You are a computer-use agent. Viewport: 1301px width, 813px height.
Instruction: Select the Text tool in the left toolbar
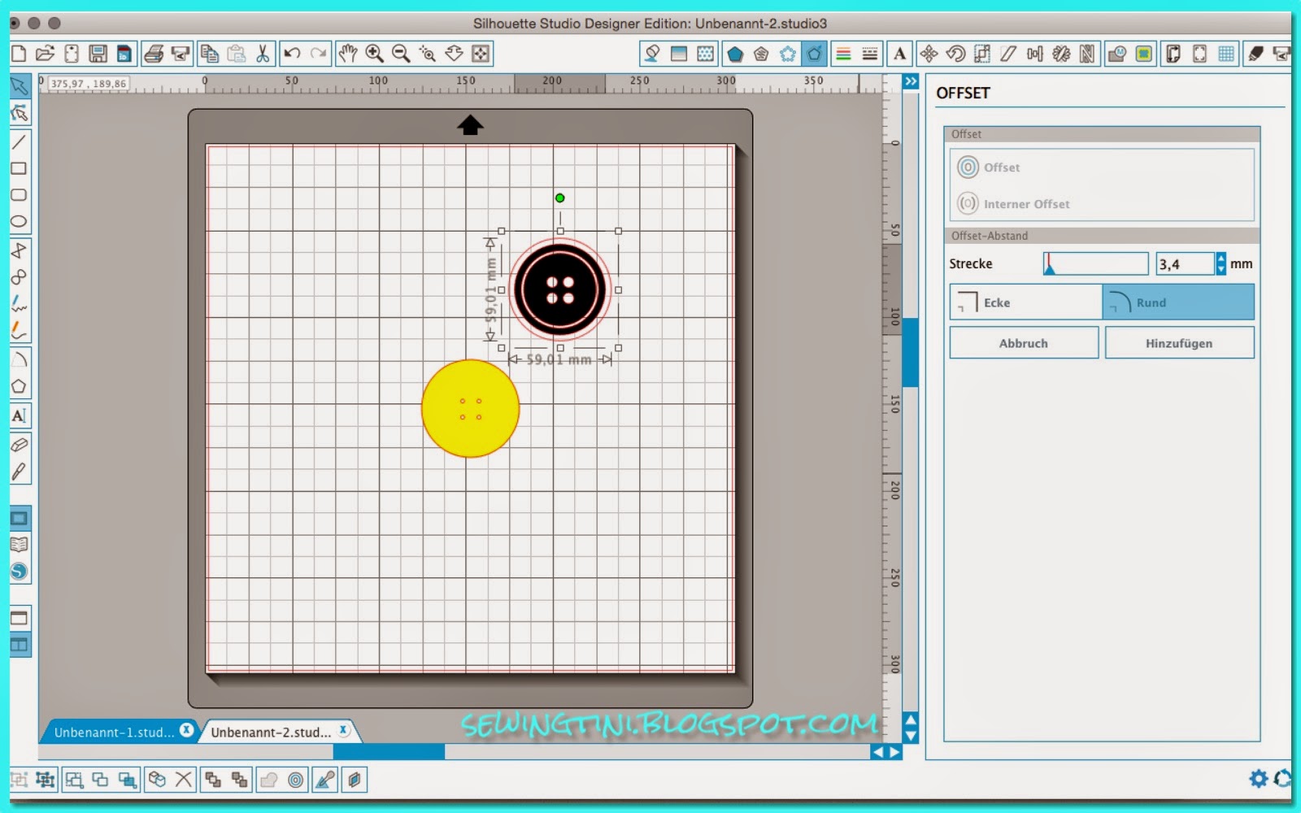pos(20,416)
